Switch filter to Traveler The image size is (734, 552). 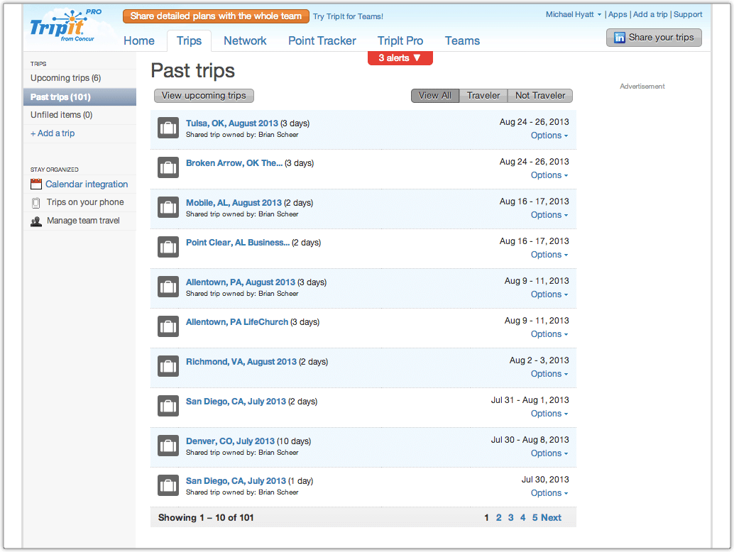pos(483,96)
